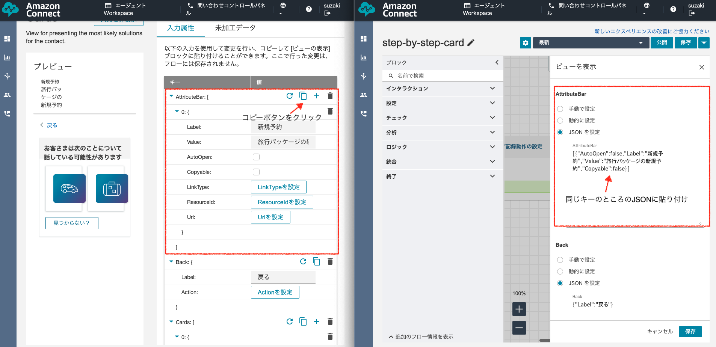Screen dimensions: 716x347
Task: Delete the Back attribute with the trash icon
Action: pos(330,261)
